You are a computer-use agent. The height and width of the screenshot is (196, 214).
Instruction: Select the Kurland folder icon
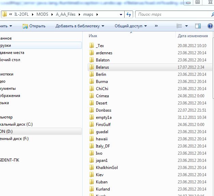91,189
